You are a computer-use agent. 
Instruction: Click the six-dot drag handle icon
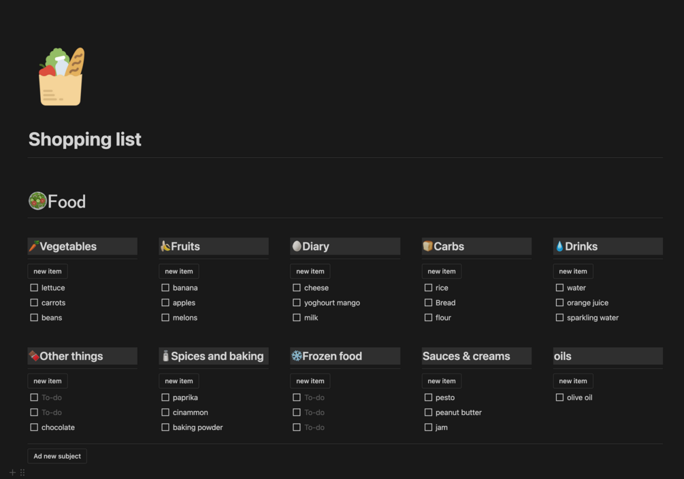tap(22, 472)
